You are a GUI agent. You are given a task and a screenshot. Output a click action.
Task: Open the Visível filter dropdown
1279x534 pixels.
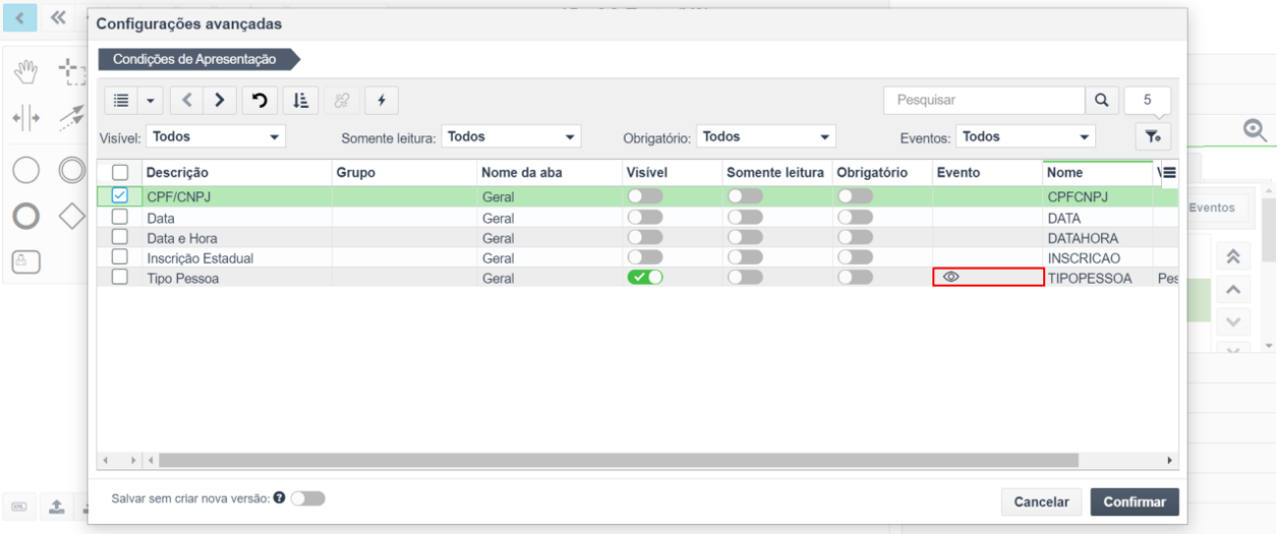[x=216, y=136]
